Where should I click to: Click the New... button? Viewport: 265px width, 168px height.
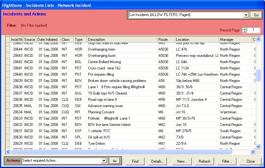click(x=182, y=161)
